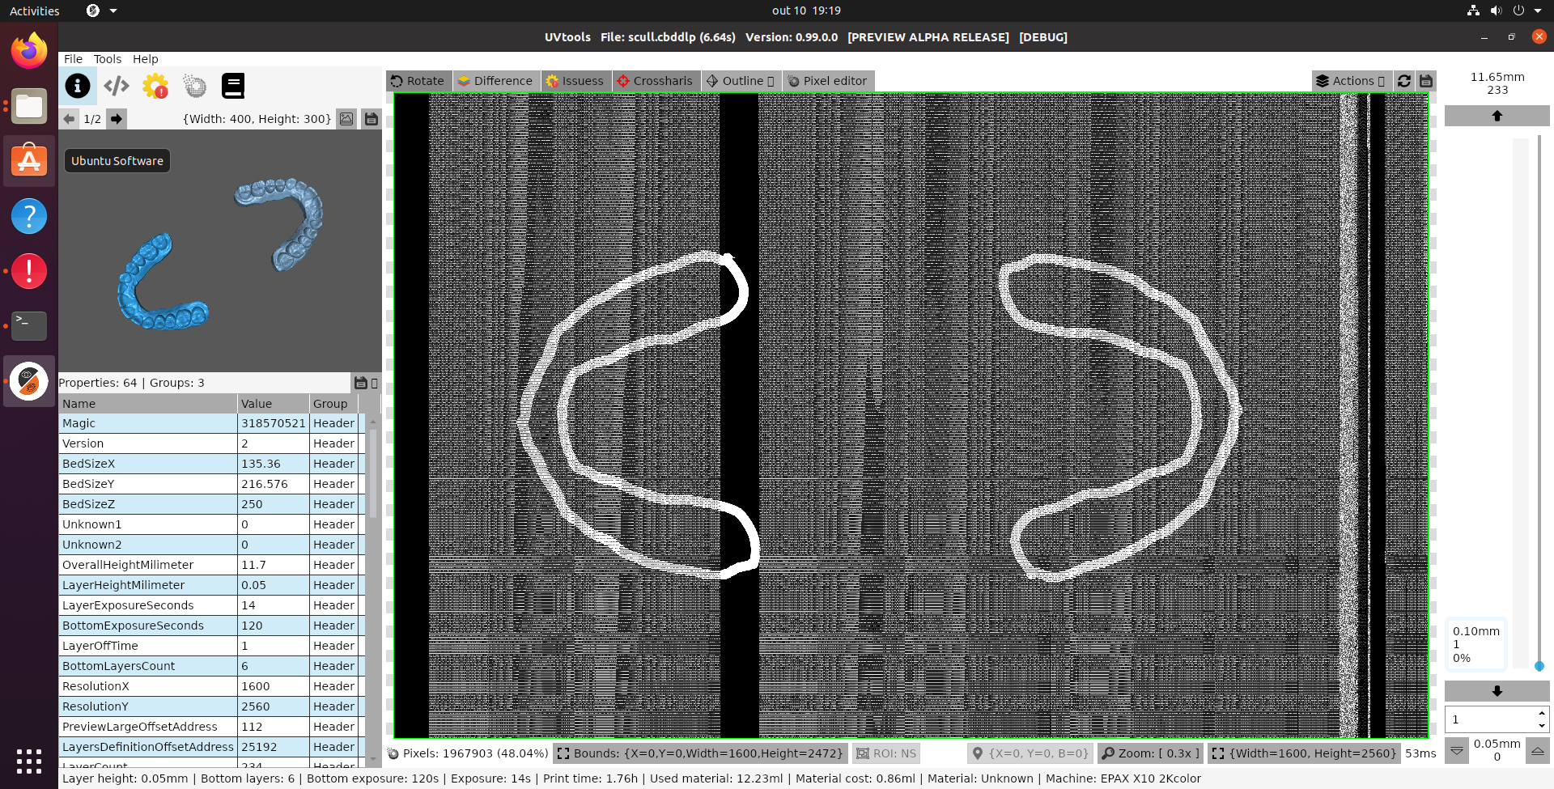The image size is (1554, 789).
Task: Save the current thumbnail to disk
Action: 372,119
